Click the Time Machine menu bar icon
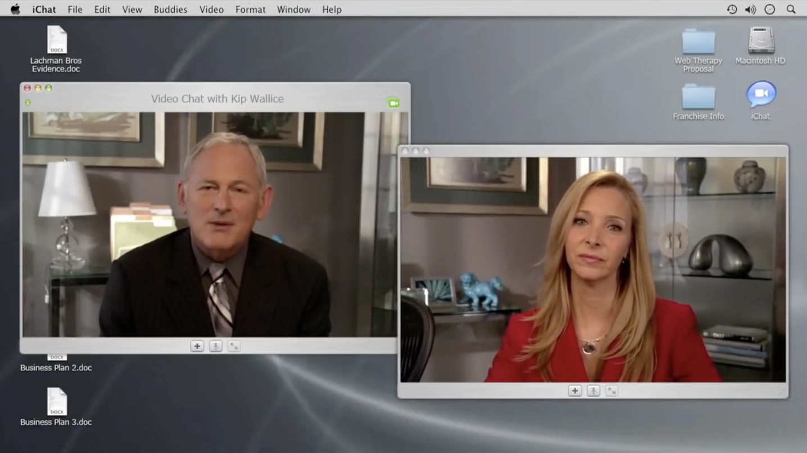Viewport: 807px width, 453px height. [732, 10]
